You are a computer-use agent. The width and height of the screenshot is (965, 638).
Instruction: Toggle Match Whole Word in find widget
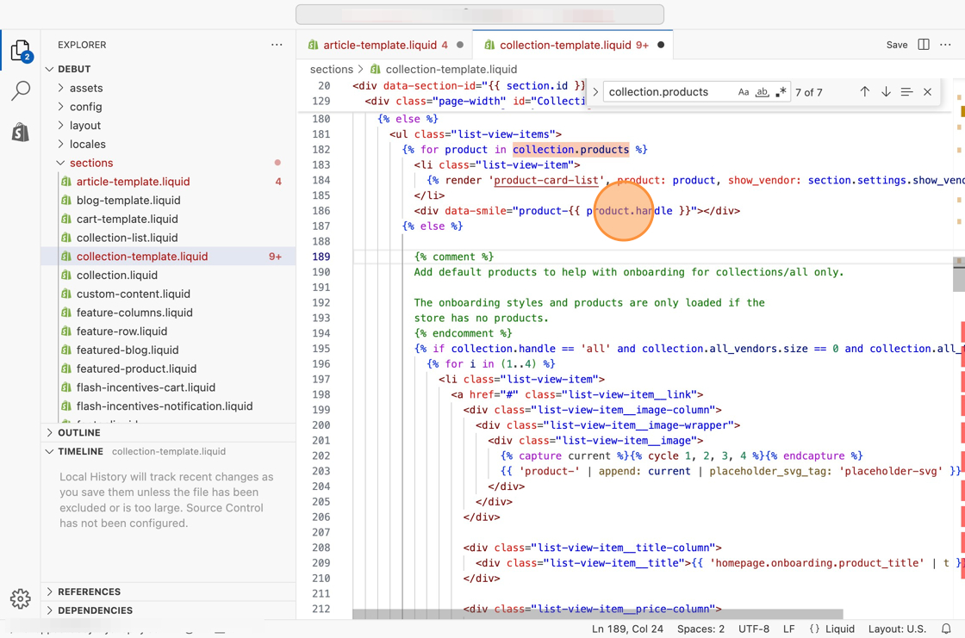pos(762,92)
